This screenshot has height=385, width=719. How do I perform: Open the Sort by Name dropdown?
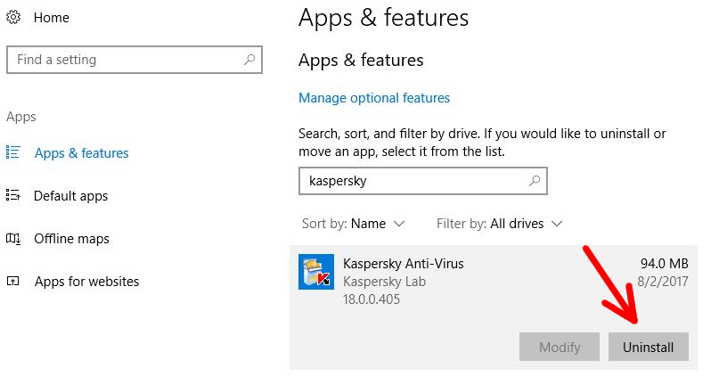pos(353,224)
